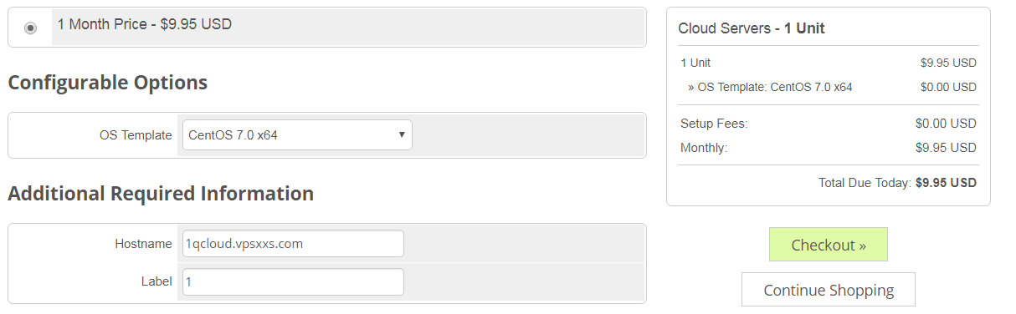This screenshot has width=1016, height=314.
Task: Click the 'OS Template' field label
Action: [x=136, y=135]
